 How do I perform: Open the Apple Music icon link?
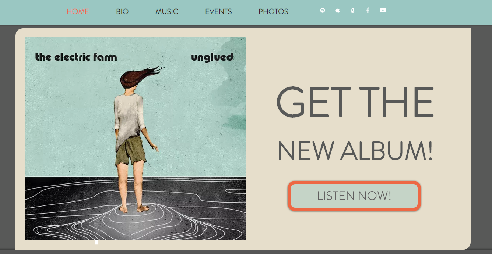337,10
